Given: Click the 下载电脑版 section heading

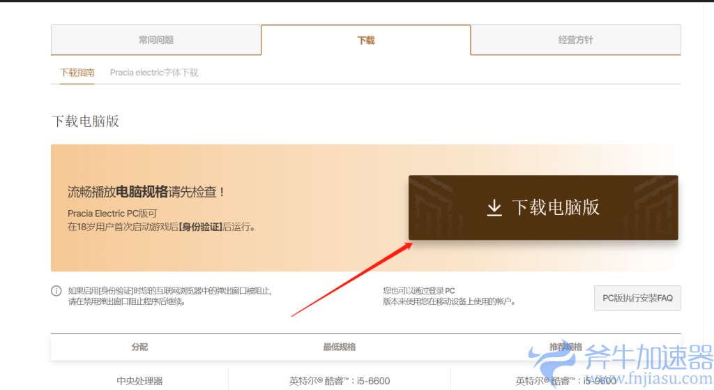Looking at the screenshot, I should coord(86,121).
